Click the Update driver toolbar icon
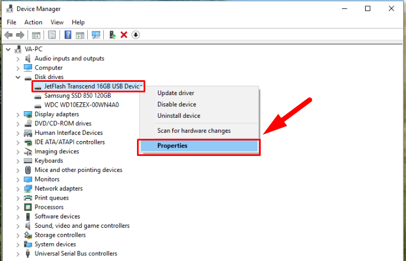This screenshot has width=406, height=261. tap(112, 35)
